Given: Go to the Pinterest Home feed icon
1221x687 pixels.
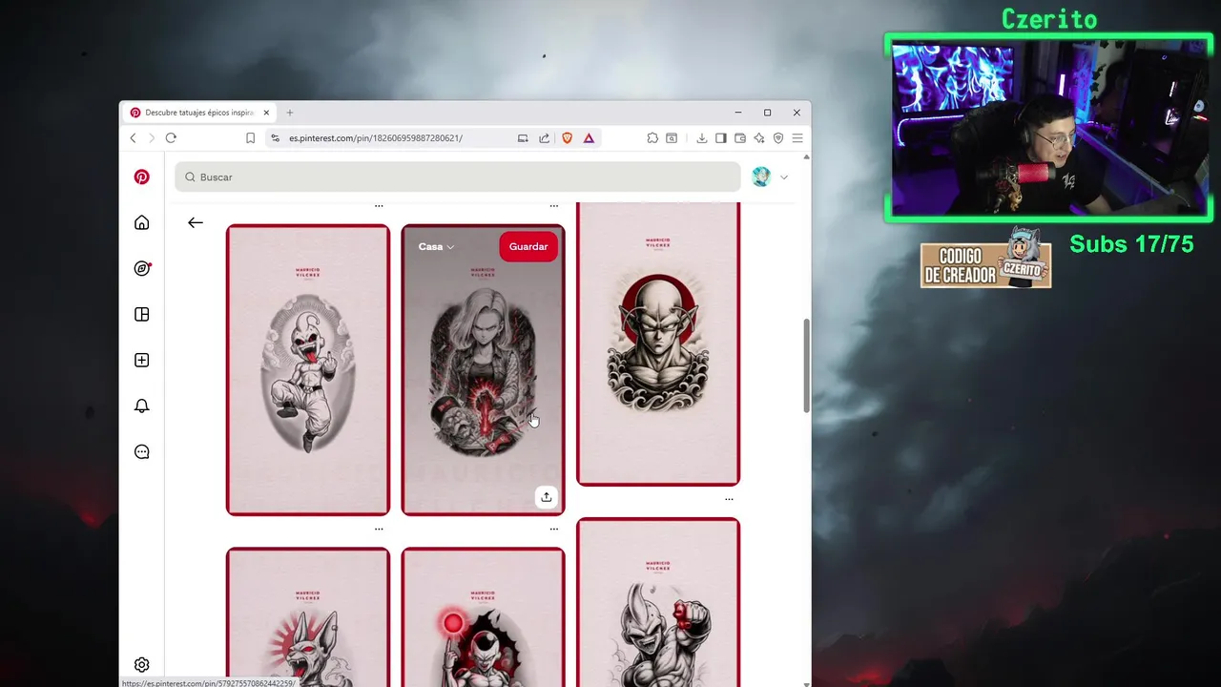Looking at the screenshot, I should tap(141, 222).
